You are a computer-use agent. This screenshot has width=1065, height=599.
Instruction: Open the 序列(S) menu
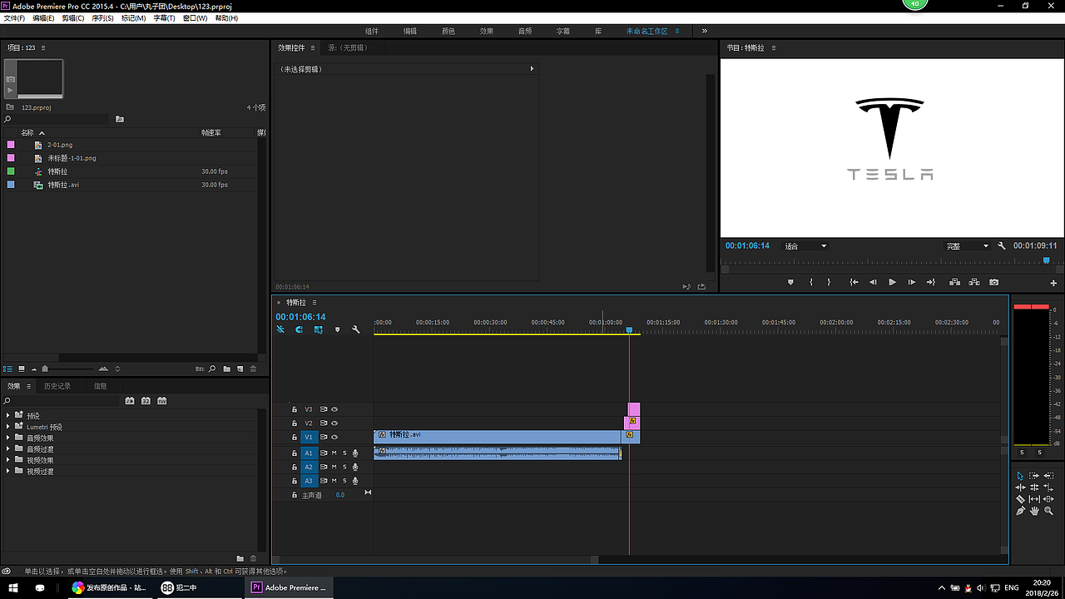click(103, 18)
